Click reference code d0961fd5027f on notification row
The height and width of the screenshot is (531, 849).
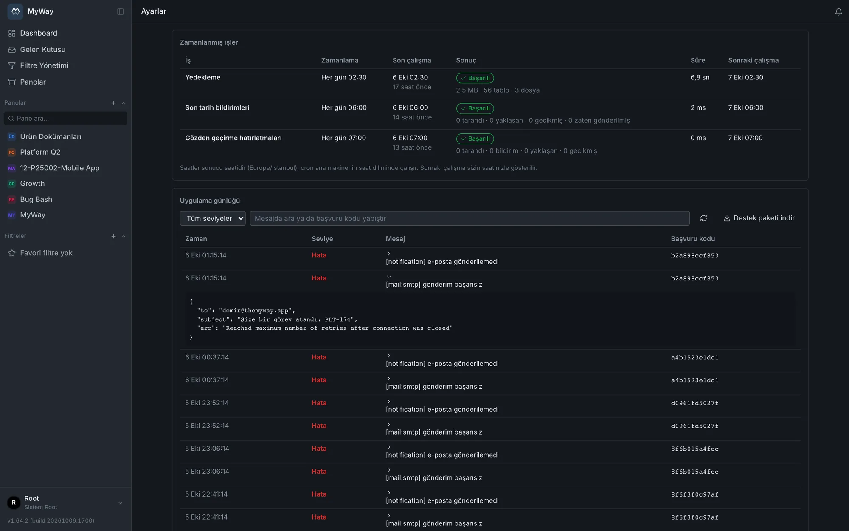click(694, 403)
